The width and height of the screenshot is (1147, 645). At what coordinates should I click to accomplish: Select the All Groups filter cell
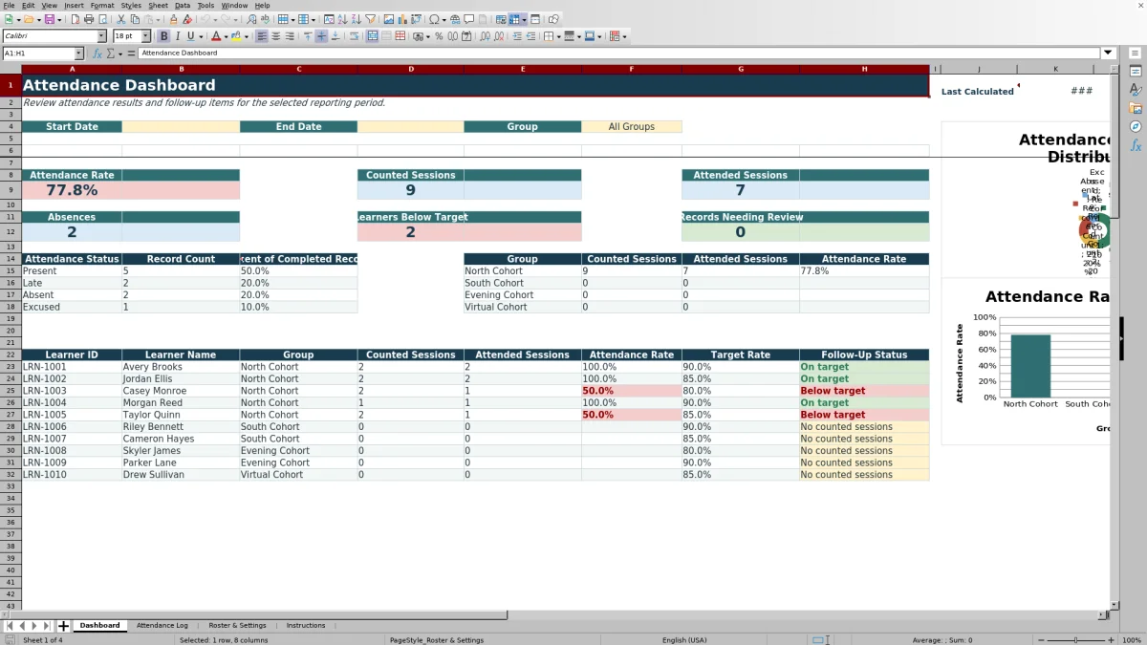632,127
